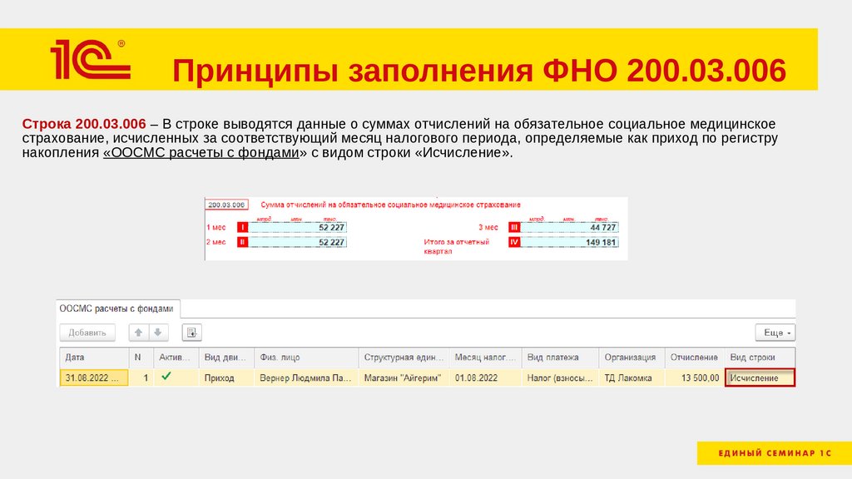Viewport: 852px width, 479px height.
Task: Click the month 1 value field 52 227
Action: click(297, 227)
